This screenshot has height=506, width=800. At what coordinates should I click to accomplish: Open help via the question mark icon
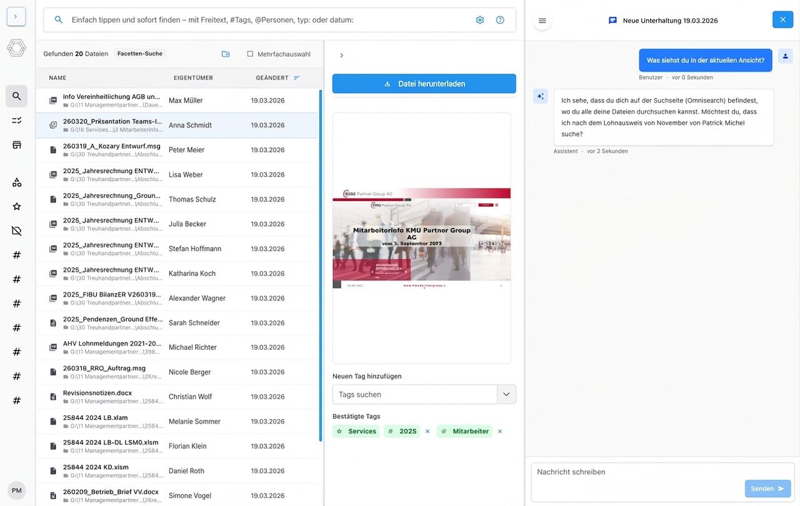500,19
